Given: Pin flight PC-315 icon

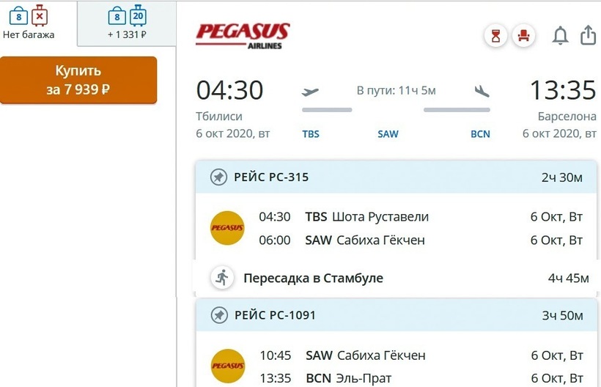Looking at the screenshot, I should [x=218, y=177].
